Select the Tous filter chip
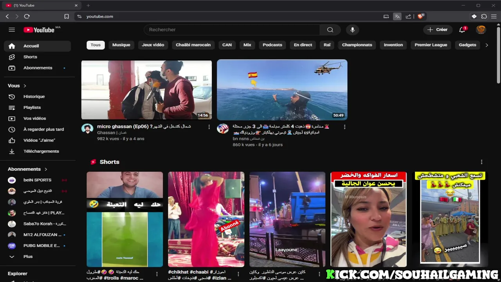 pyautogui.click(x=96, y=45)
